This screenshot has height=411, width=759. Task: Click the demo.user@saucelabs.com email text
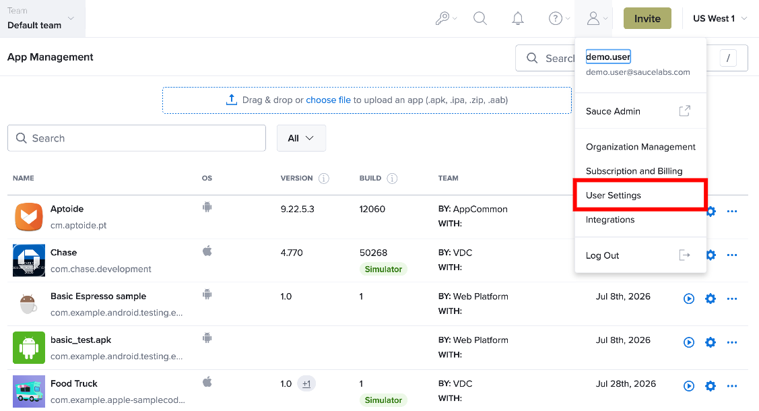click(x=638, y=72)
